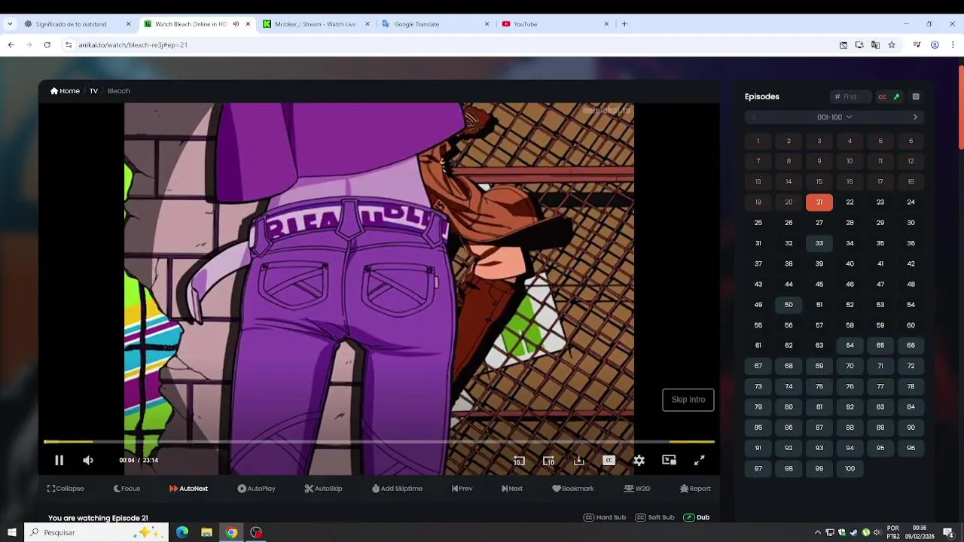The image size is (964, 542).
Task: Go to previous episode range arrow
Action: (754, 117)
